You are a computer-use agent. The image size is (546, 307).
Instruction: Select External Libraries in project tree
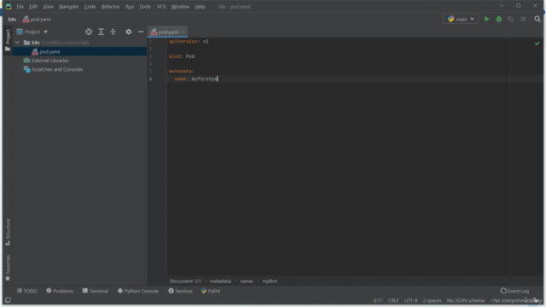pos(79,61)
